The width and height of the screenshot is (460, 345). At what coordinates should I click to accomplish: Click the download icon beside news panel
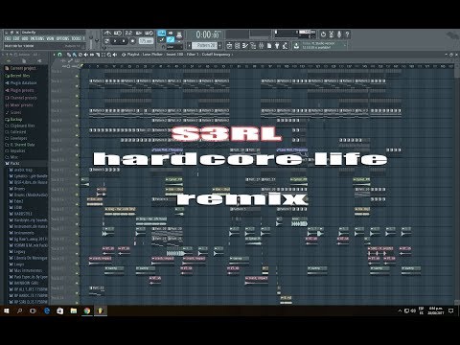[296, 46]
